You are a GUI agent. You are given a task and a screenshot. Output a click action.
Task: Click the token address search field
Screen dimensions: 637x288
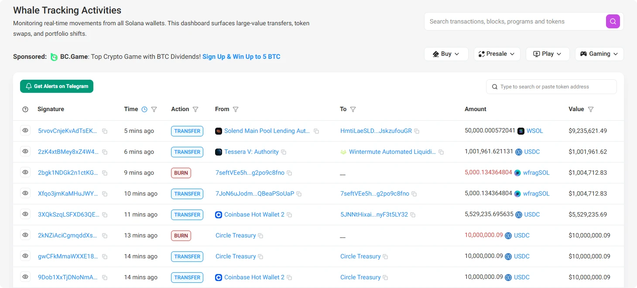[x=551, y=86]
